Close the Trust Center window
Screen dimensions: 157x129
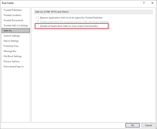[x=152, y=3]
